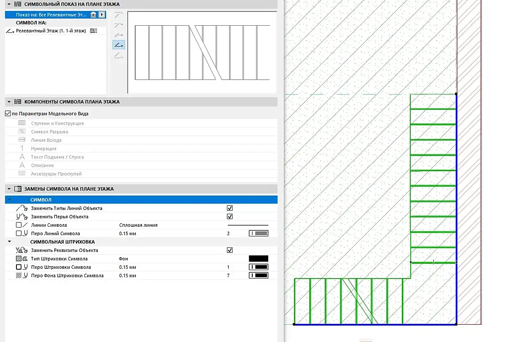Open the black fill swatch of 'Тип Штриховки Символа'
Screen dimensions: 524x342
258,259
